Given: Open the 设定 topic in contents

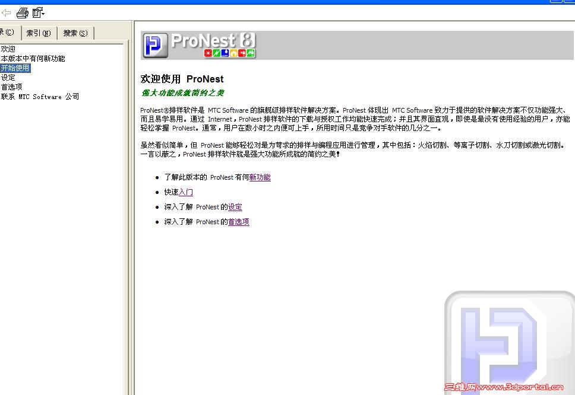Looking at the screenshot, I should 8,78.
